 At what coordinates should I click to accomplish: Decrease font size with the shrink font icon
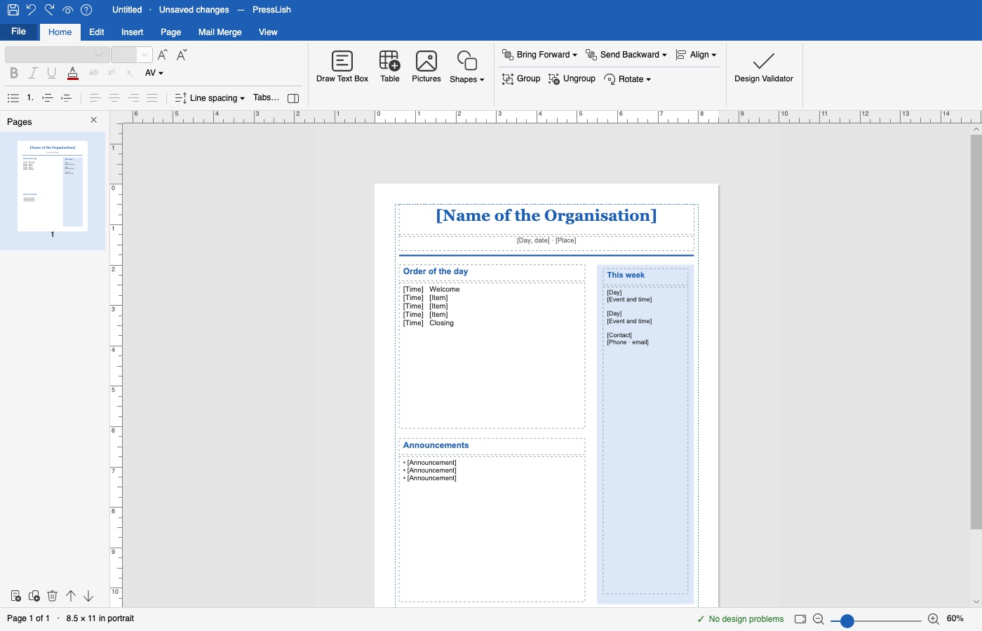(182, 55)
